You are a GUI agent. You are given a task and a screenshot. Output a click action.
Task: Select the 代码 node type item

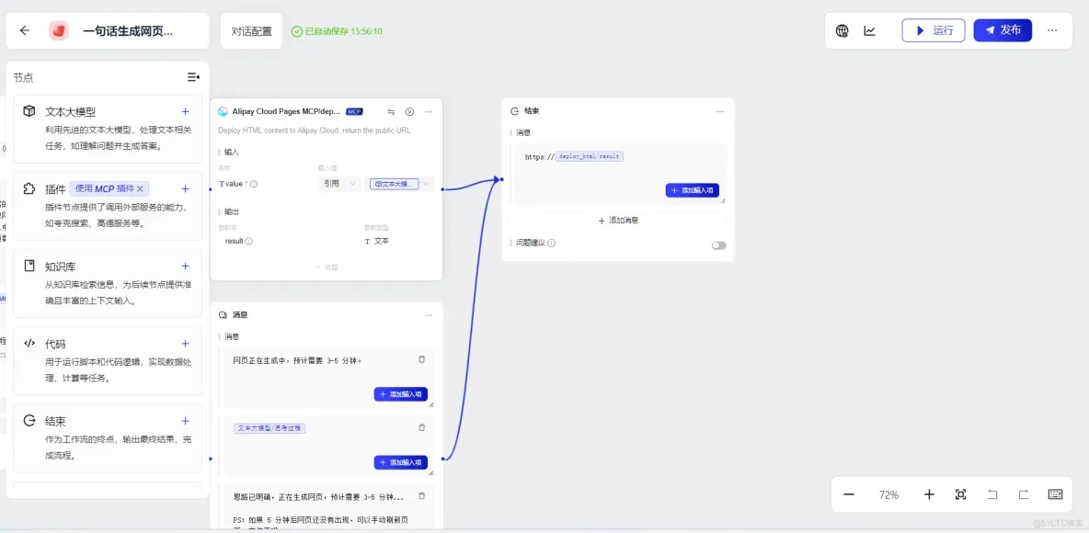point(108,361)
